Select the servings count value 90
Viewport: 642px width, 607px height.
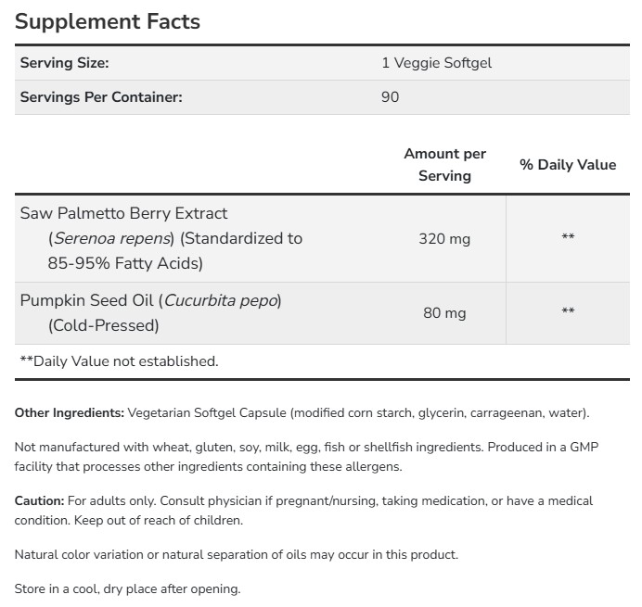[x=390, y=96]
